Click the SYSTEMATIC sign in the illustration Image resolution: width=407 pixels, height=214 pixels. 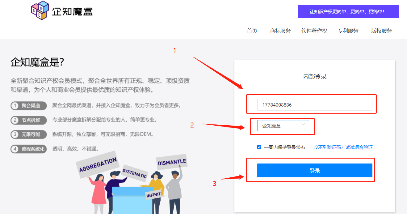click(x=134, y=173)
